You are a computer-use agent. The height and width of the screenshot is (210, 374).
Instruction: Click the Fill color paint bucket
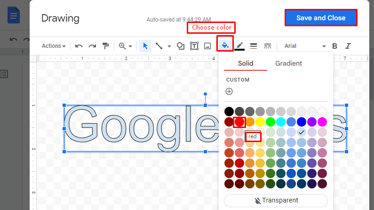(x=225, y=45)
